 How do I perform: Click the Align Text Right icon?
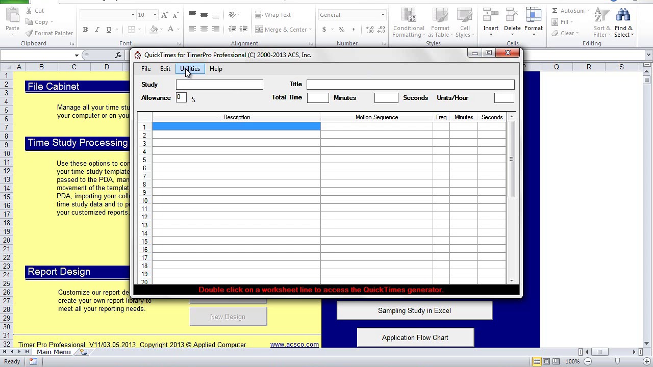click(216, 30)
